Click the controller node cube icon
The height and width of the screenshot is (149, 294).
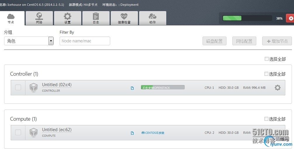tap(34, 88)
